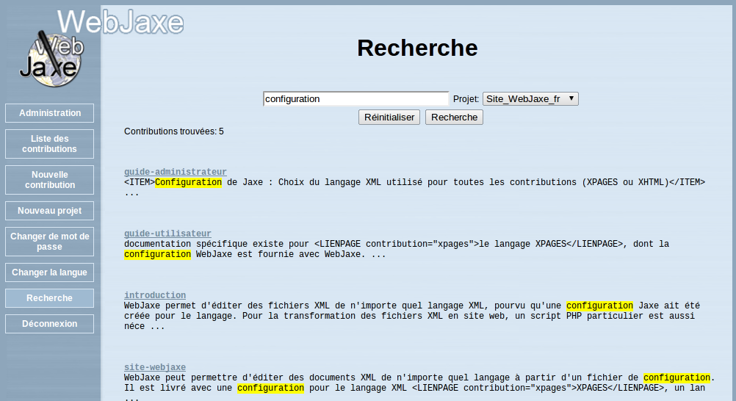
Task: Choose Changer la langue option
Action: [50, 272]
